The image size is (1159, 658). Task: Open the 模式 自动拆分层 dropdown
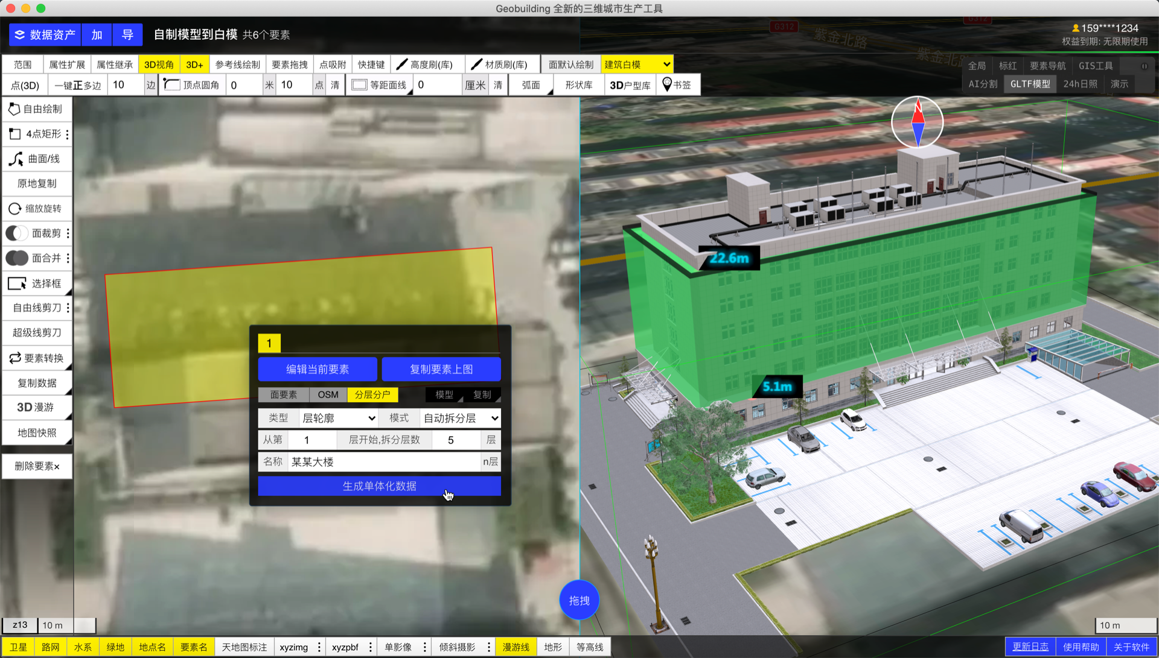point(461,418)
